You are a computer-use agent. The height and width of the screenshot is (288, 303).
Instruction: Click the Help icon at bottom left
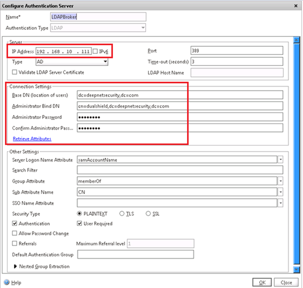coord(7,282)
